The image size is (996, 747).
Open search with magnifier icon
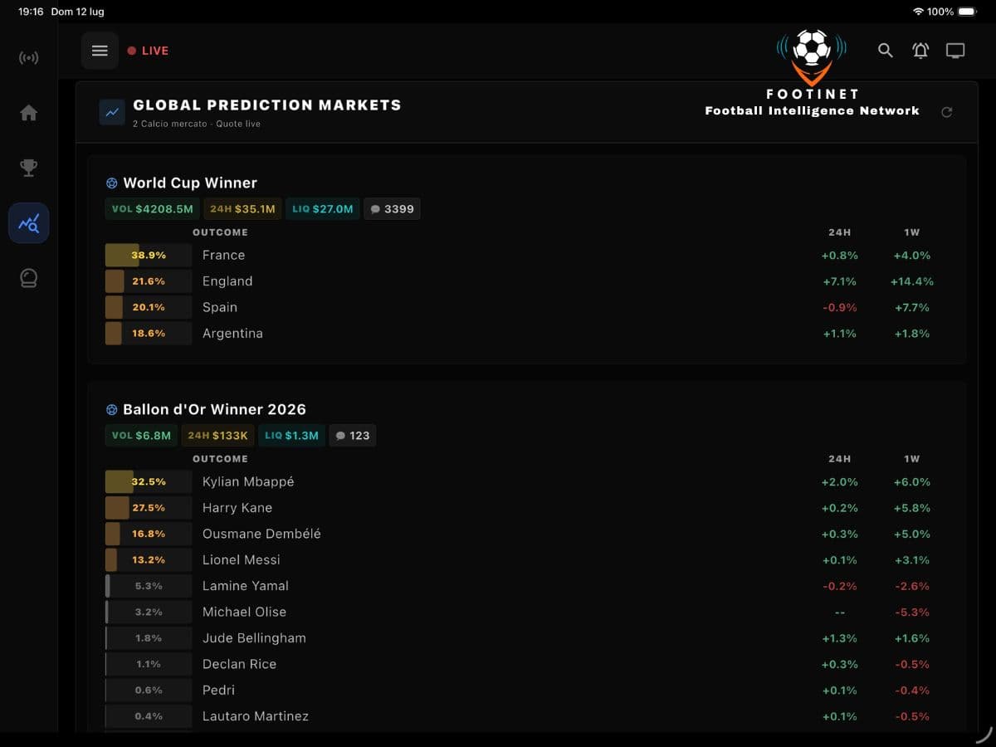point(886,51)
